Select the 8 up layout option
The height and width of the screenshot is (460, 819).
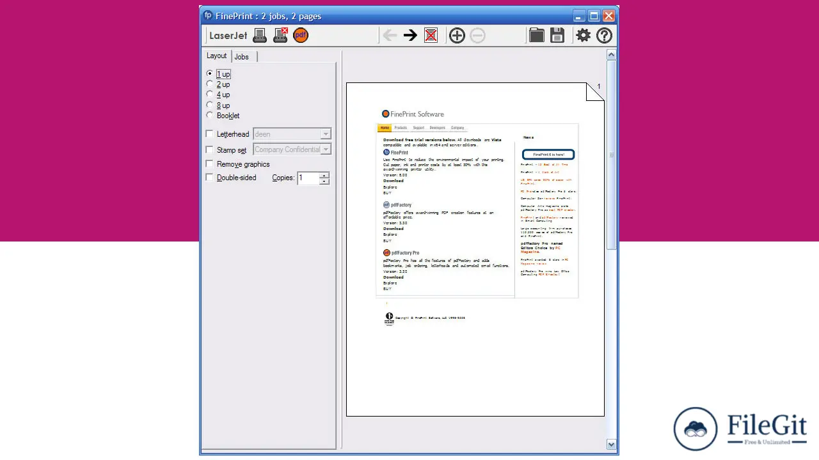point(218,105)
